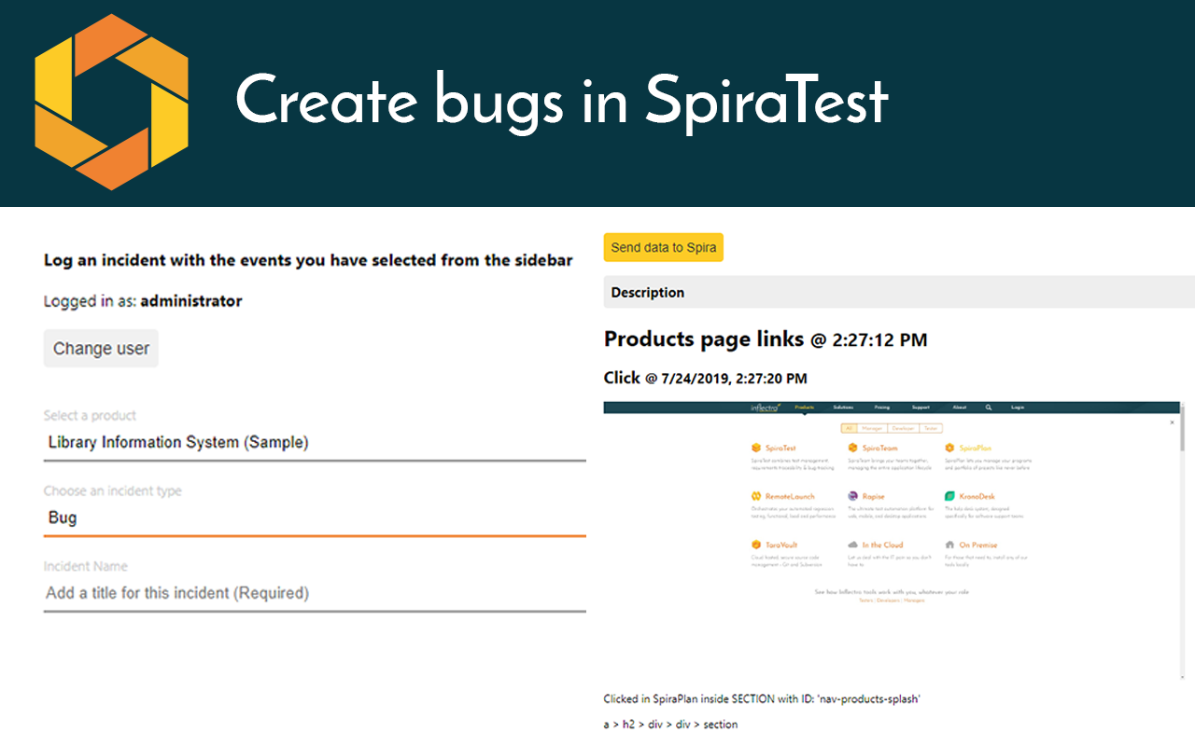Click SpiraPlan icon in the screenshot

[949, 449]
